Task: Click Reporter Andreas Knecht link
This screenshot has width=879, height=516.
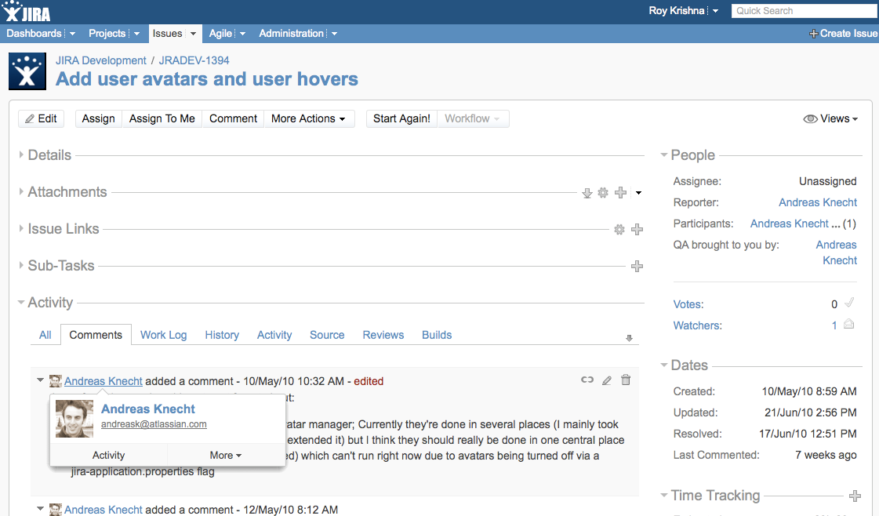Action: pyautogui.click(x=817, y=202)
